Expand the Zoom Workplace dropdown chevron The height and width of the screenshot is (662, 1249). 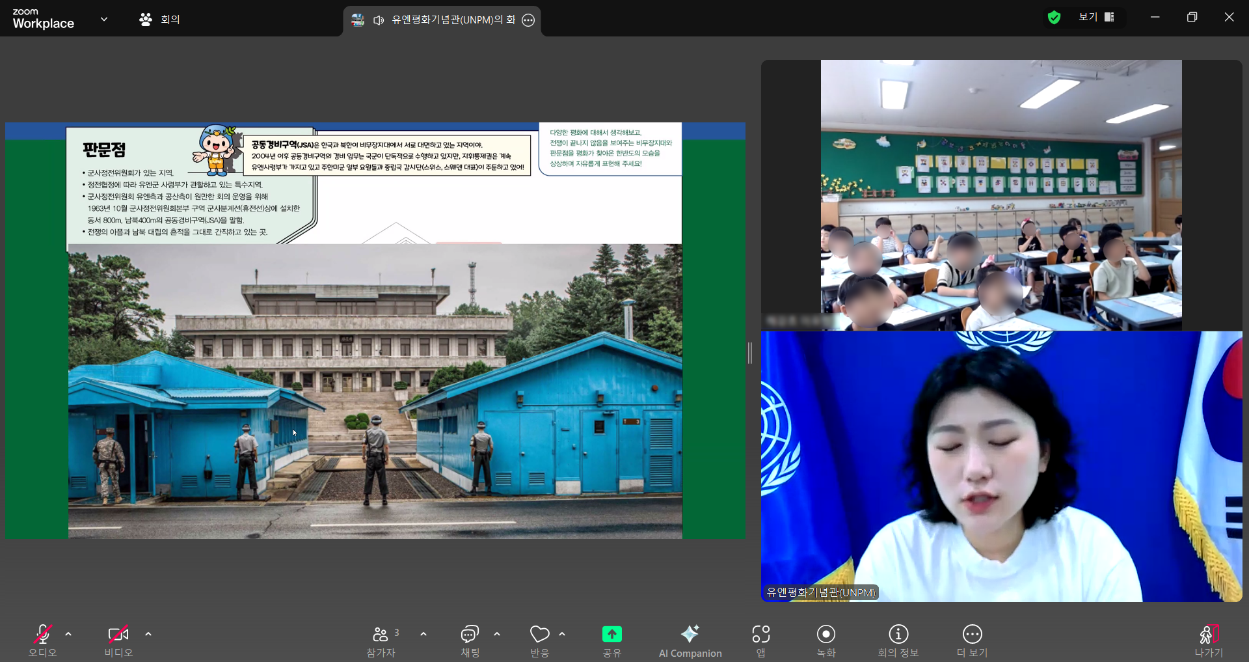coord(104,19)
